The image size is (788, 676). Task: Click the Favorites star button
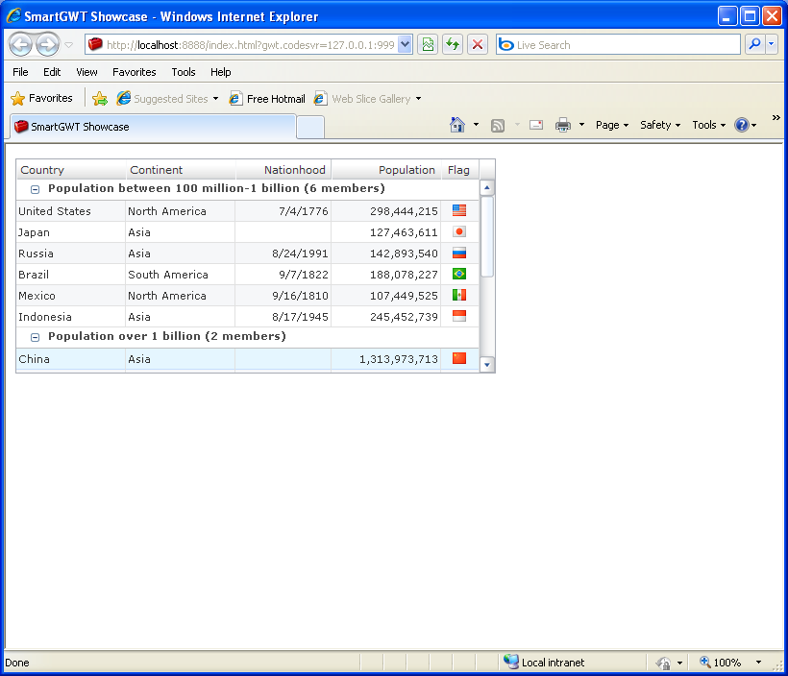click(x=41, y=99)
